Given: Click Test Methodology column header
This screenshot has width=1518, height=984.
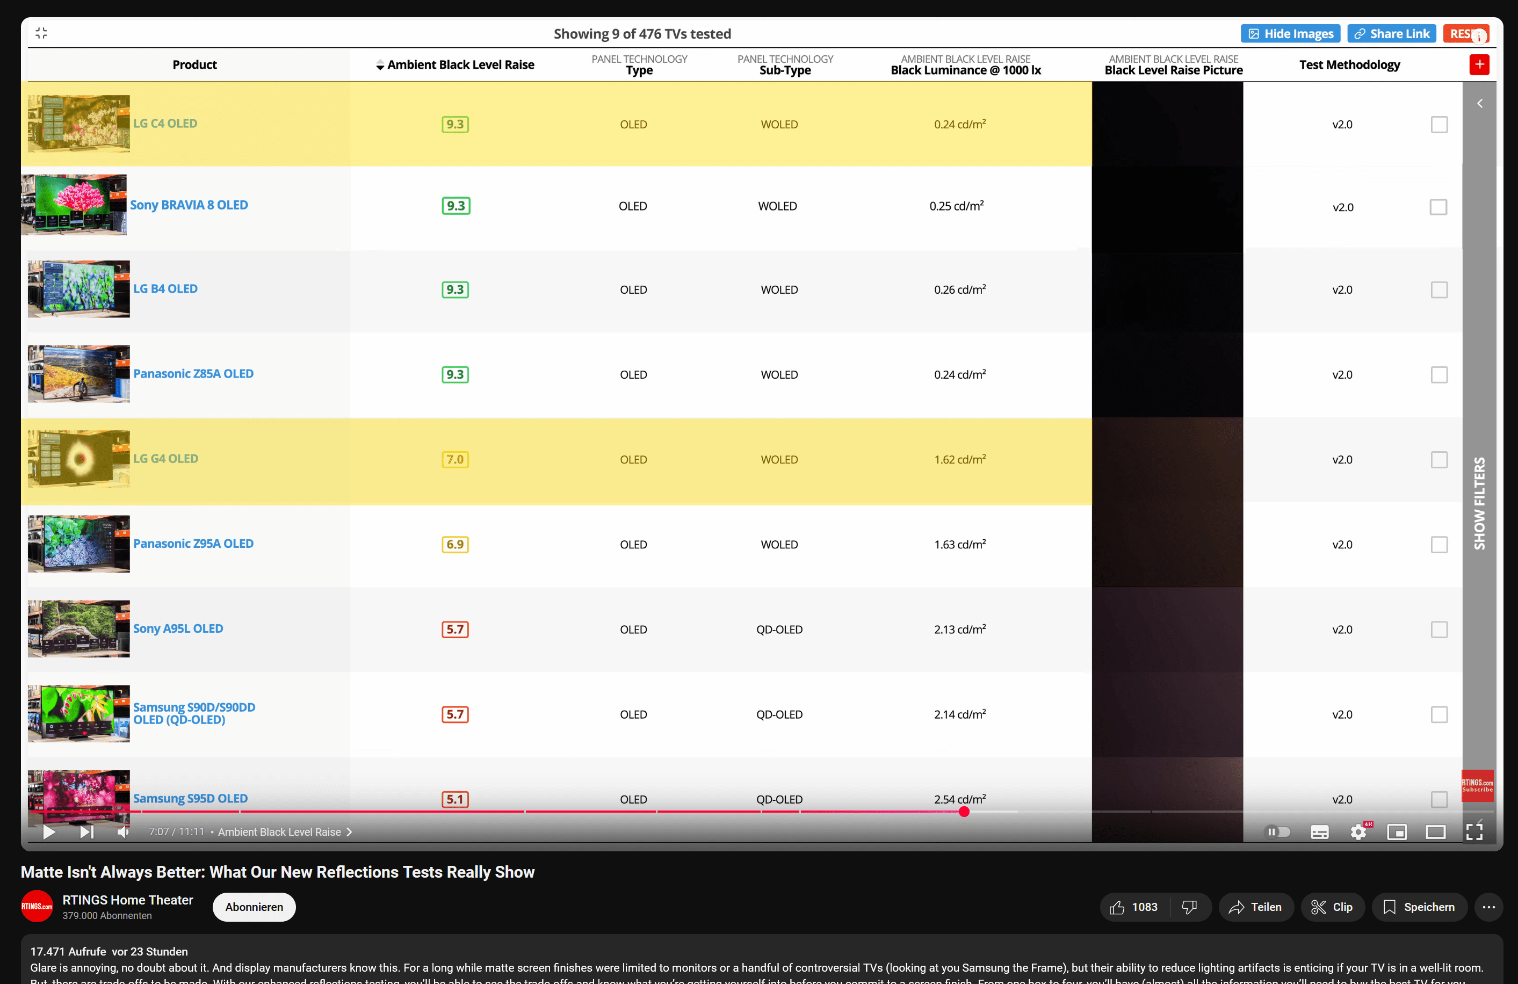Looking at the screenshot, I should [1350, 64].
